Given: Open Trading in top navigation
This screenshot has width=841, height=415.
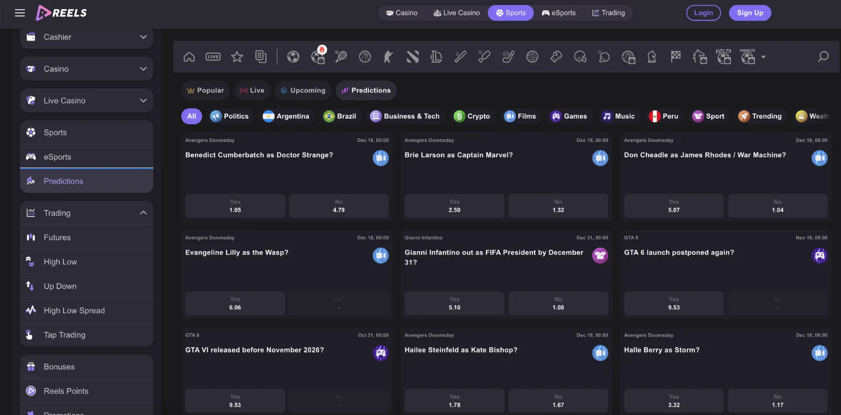Looking at the screenshot, I should [609, 13].
